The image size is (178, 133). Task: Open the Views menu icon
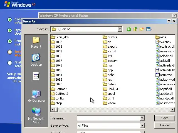coord(149,29)
